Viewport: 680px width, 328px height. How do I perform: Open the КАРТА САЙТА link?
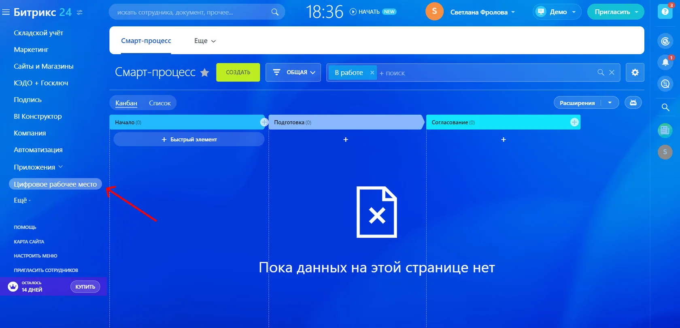29,241
